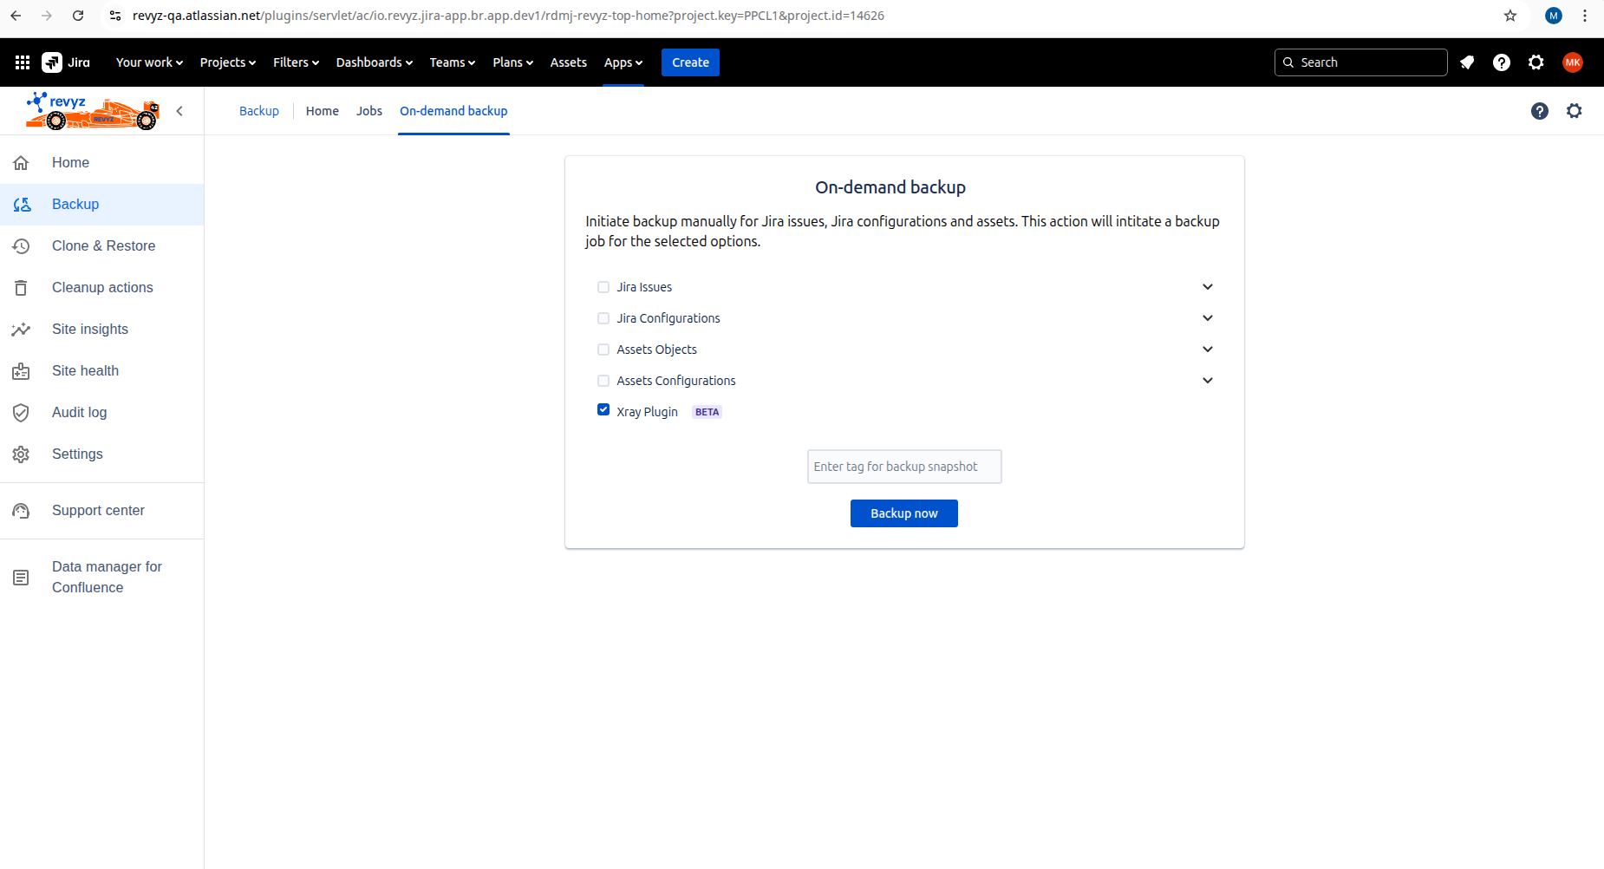Expand the Jira Configurations options chevron
The height and width of the screenshot is (869, 1604).
(1208, 318)
